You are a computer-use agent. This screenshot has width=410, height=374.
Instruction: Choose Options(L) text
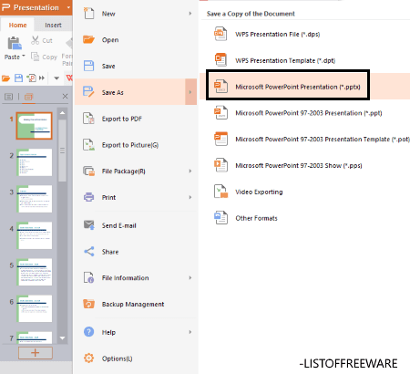coord(117,358)
